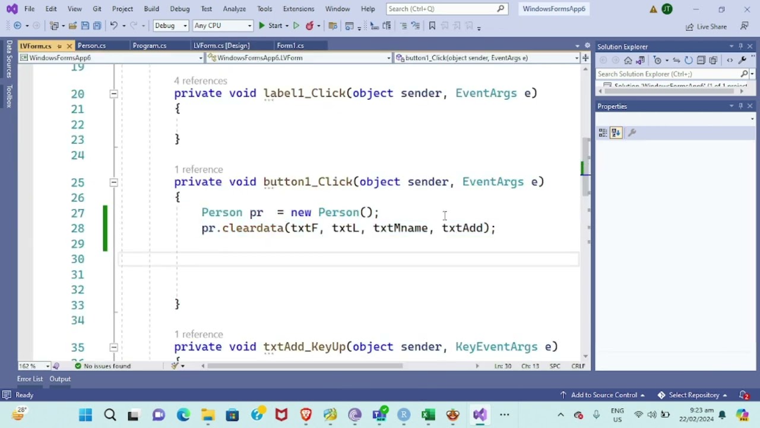Open the WindowsFormsApp6 project navigation dropdown

tap(112, 58)
